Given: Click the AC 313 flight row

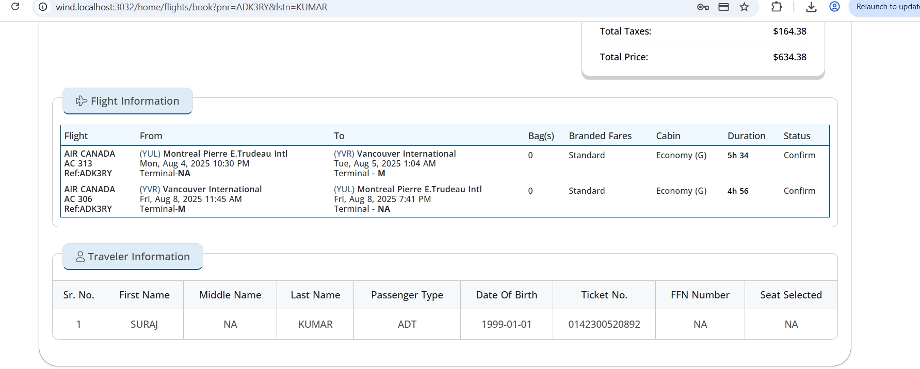Looking at the screenshot, I should click(445, 163).
